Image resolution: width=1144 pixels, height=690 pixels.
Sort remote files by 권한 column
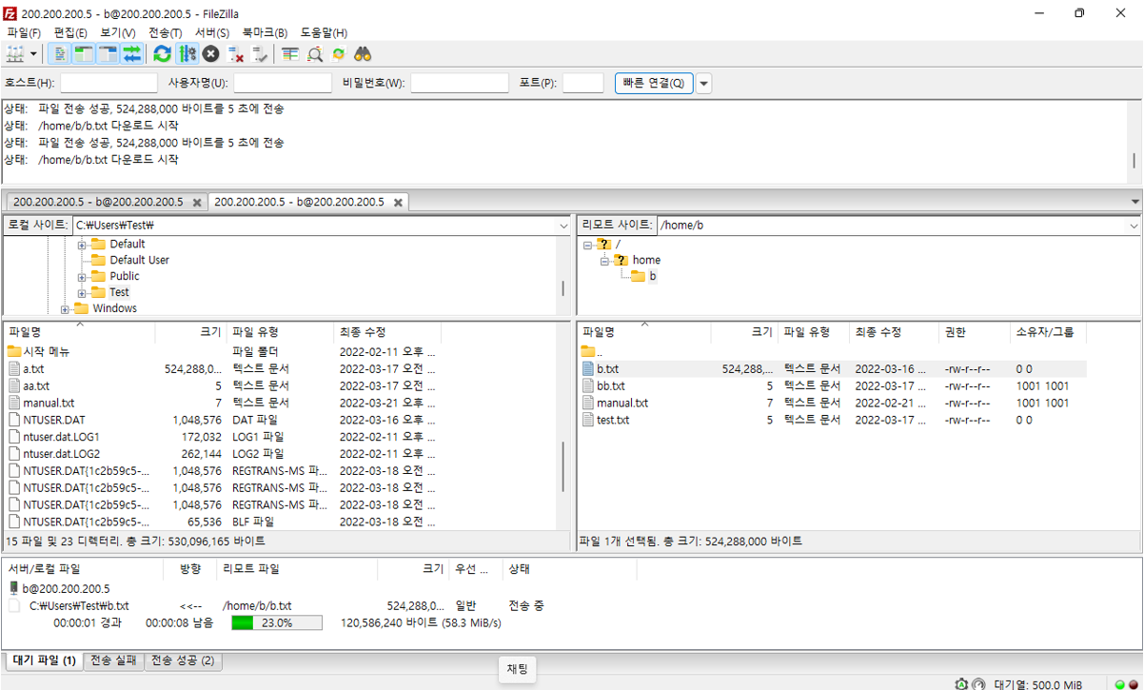click(x=975, y=332)
